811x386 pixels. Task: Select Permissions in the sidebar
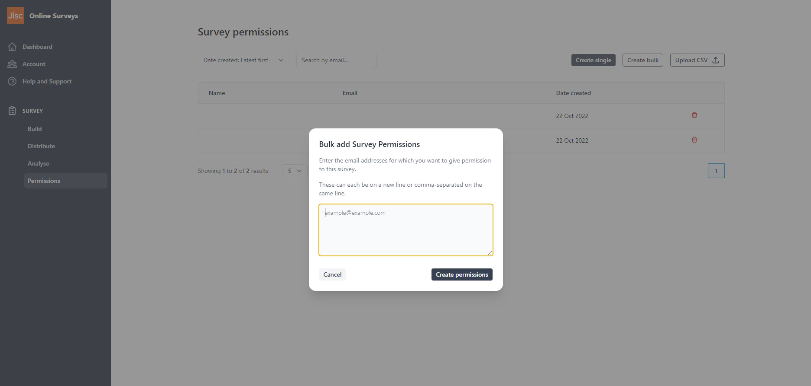(x=66, y=181)
